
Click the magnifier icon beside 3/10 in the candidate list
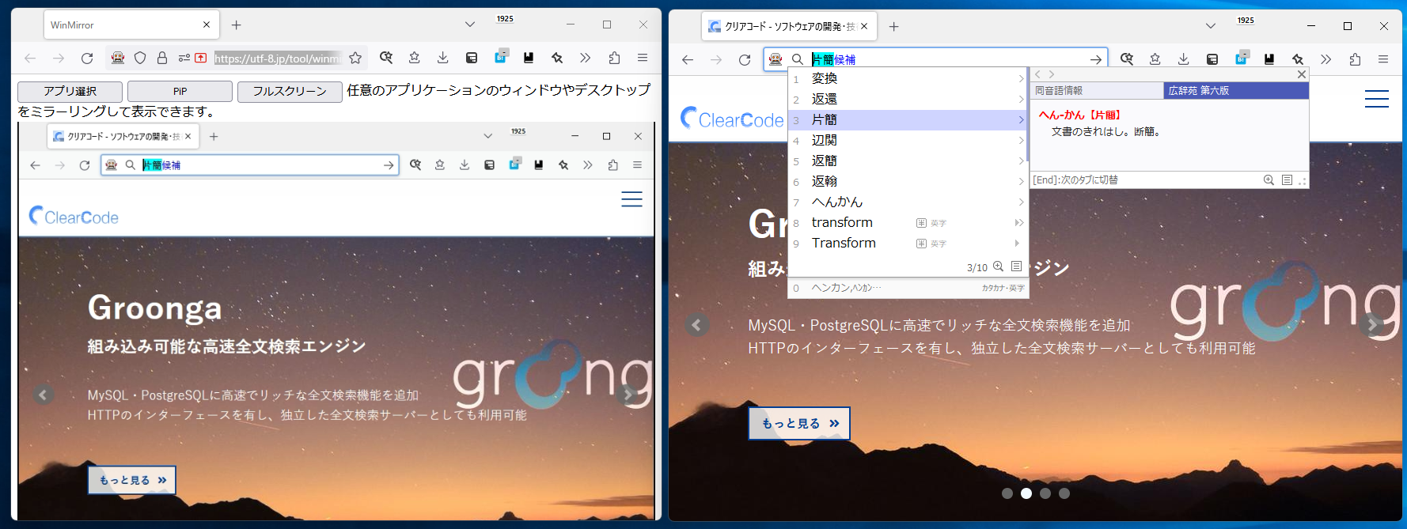[x=999, y=266]
